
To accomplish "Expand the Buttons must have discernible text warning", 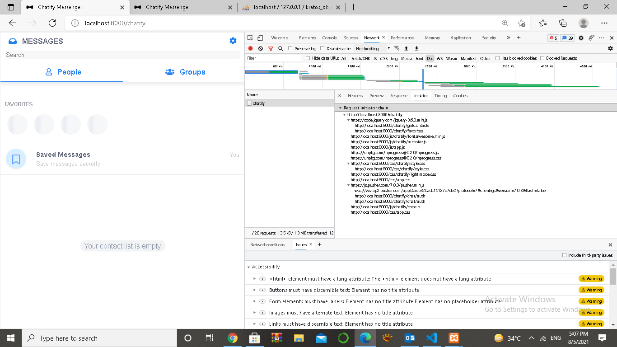I will (254, 290).
